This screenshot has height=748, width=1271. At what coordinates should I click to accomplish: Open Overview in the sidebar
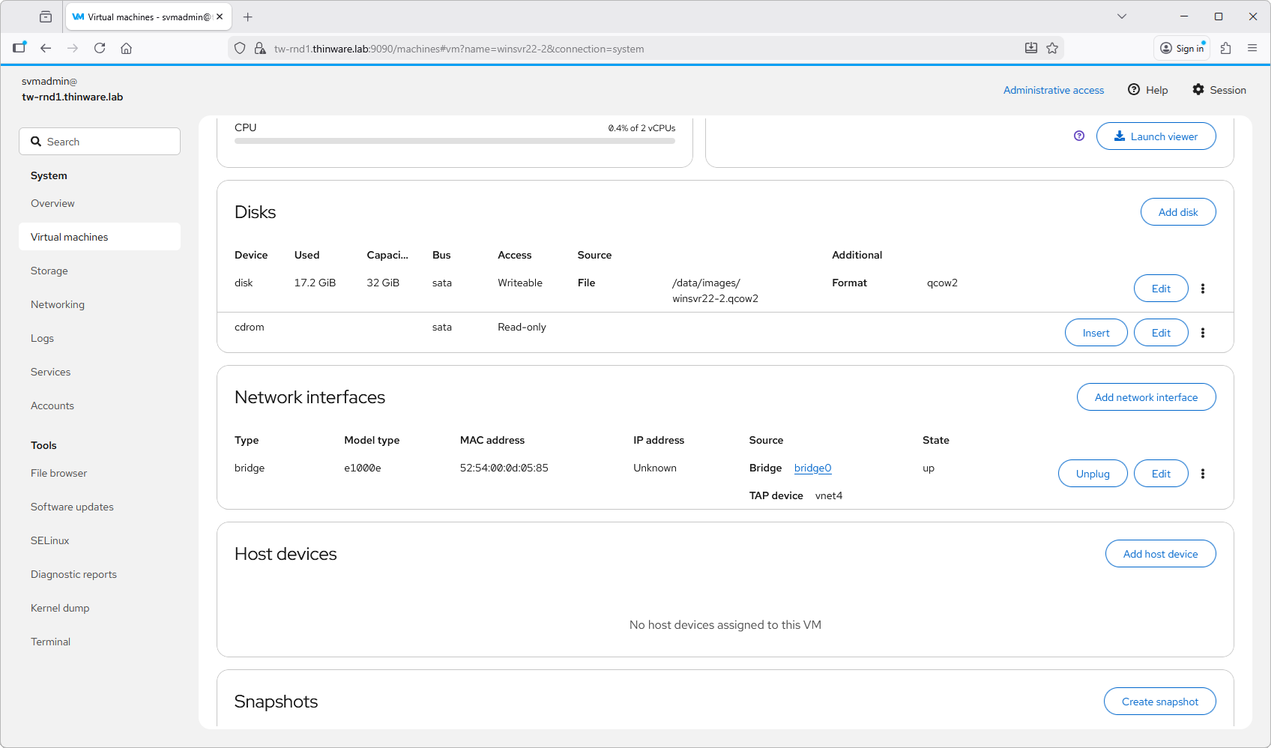pos(100,203)
